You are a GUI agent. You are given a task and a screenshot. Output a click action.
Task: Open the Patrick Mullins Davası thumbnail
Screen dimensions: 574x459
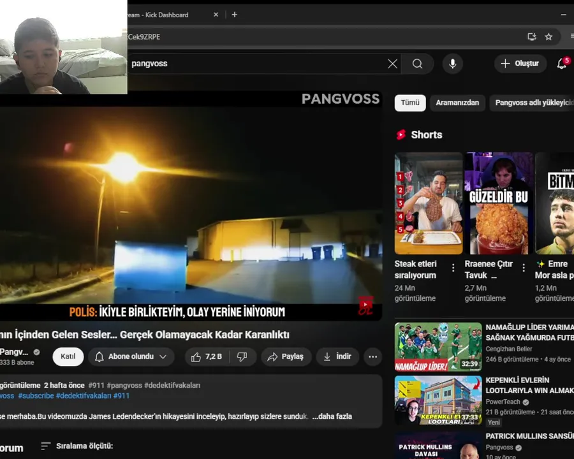click(x=438, y=446)
